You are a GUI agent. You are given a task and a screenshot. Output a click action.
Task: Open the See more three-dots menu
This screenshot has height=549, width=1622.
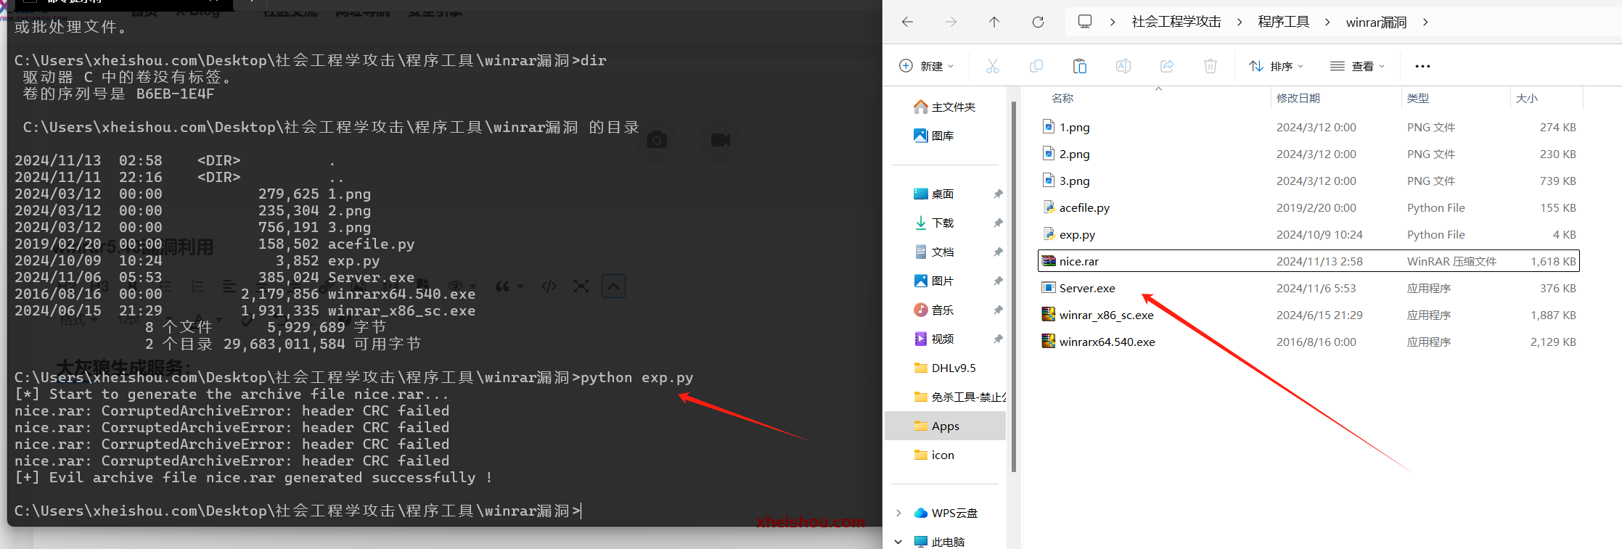pos(1422,66)
